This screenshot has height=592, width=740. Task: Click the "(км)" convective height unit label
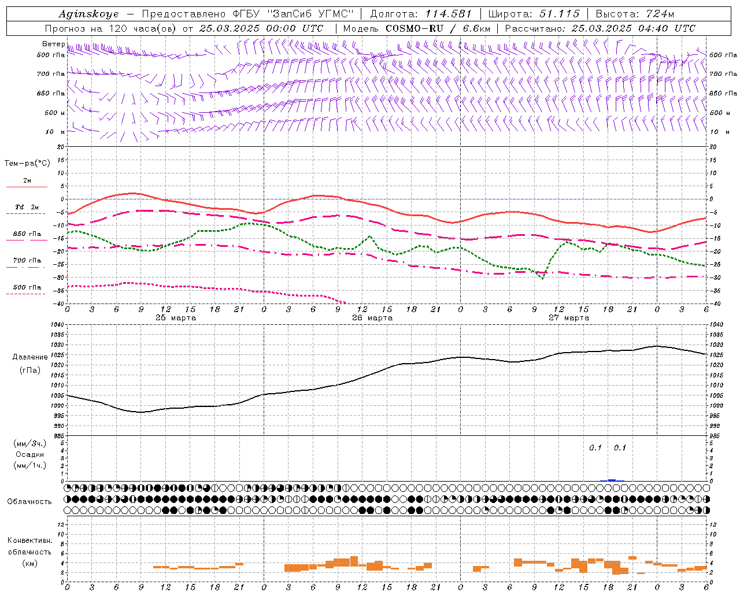tap(29, 563)
